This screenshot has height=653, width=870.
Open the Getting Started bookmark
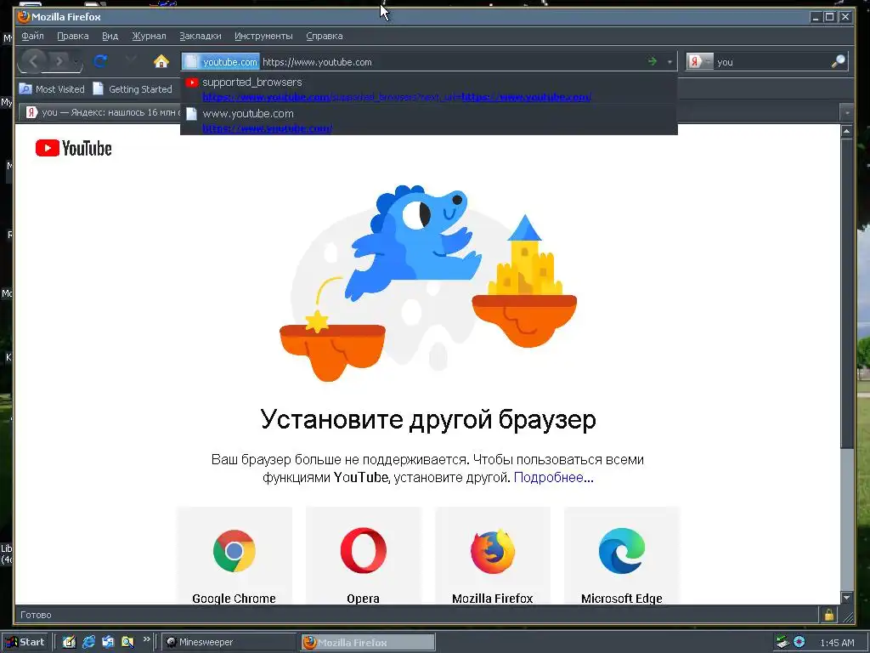(x=133, y=88)
